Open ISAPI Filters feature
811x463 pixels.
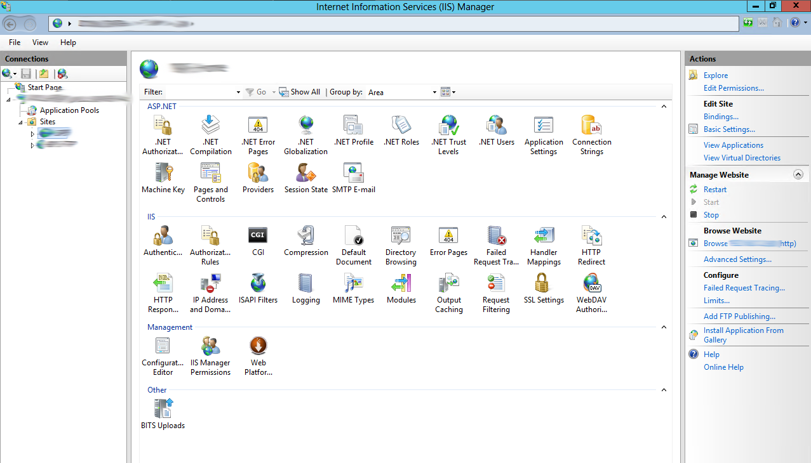click(258, 289)
